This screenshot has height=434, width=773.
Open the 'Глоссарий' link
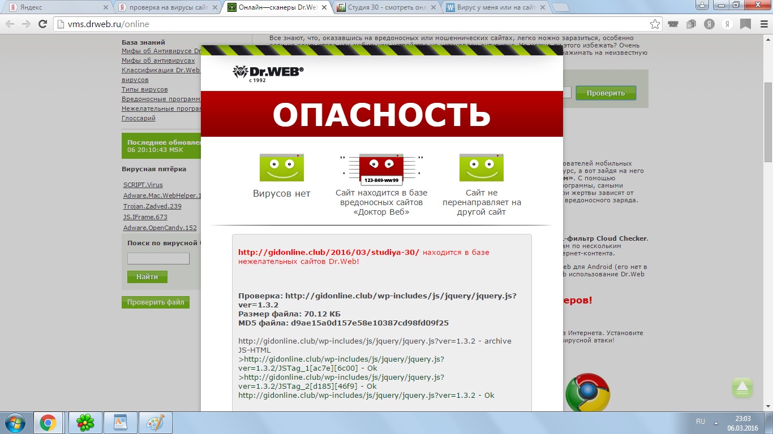(x=139, y=118)
